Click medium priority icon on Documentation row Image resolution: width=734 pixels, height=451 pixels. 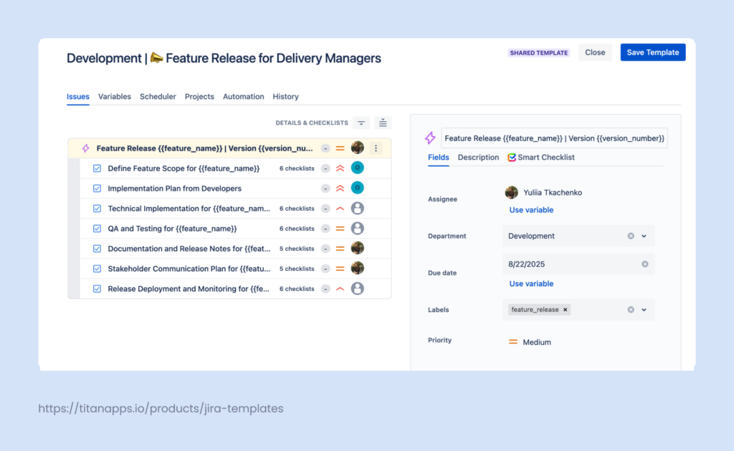340,249
